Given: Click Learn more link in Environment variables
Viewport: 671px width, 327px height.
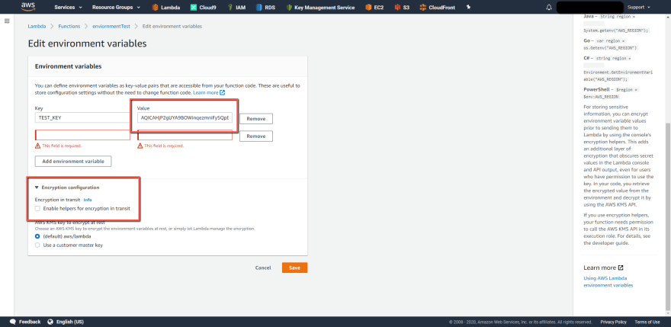Looking at the screenshot, I should [209, 92].
